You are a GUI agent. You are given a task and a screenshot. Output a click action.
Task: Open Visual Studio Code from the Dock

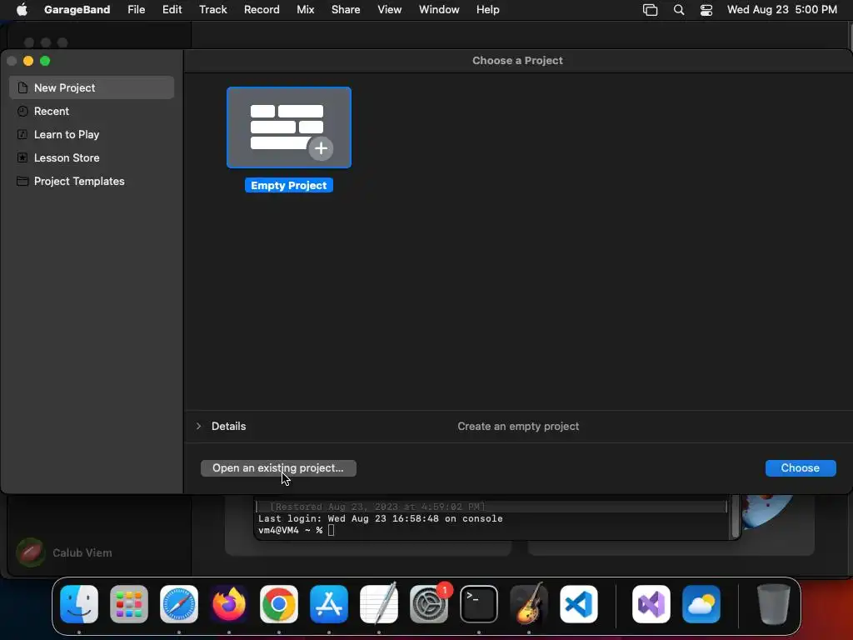click(x=579, y=604)
